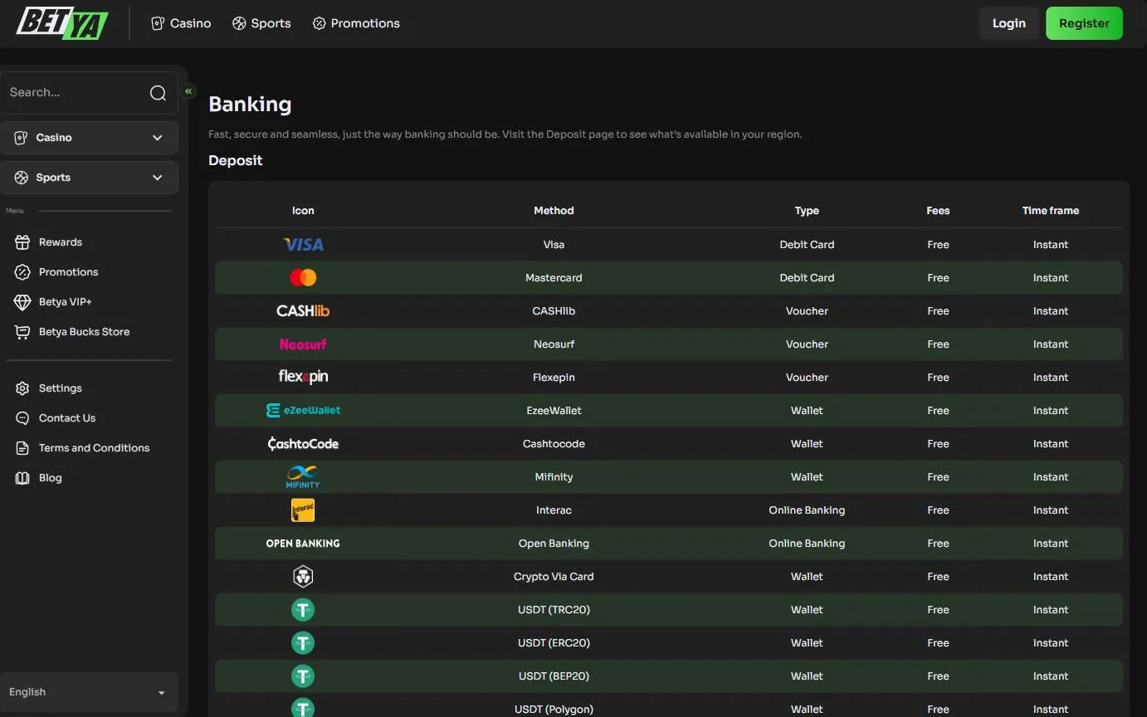Click the Betya logo

[62, 23]
